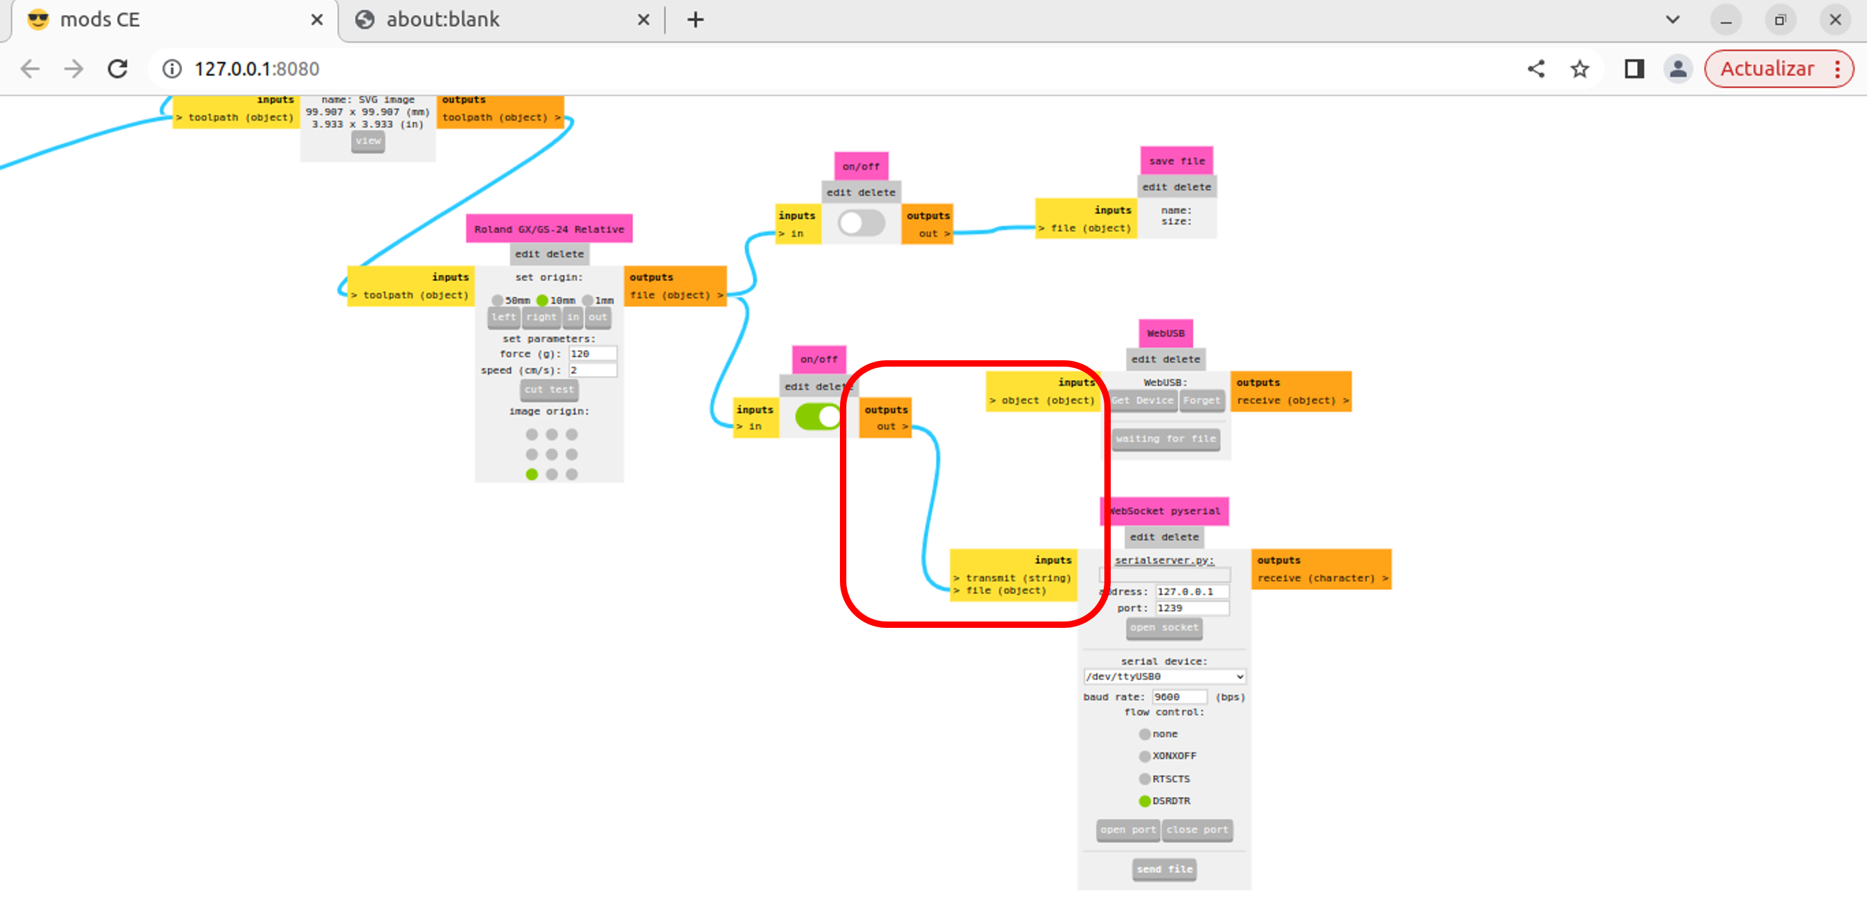Open the user profile avatar icon

[x=1677, y=69]
